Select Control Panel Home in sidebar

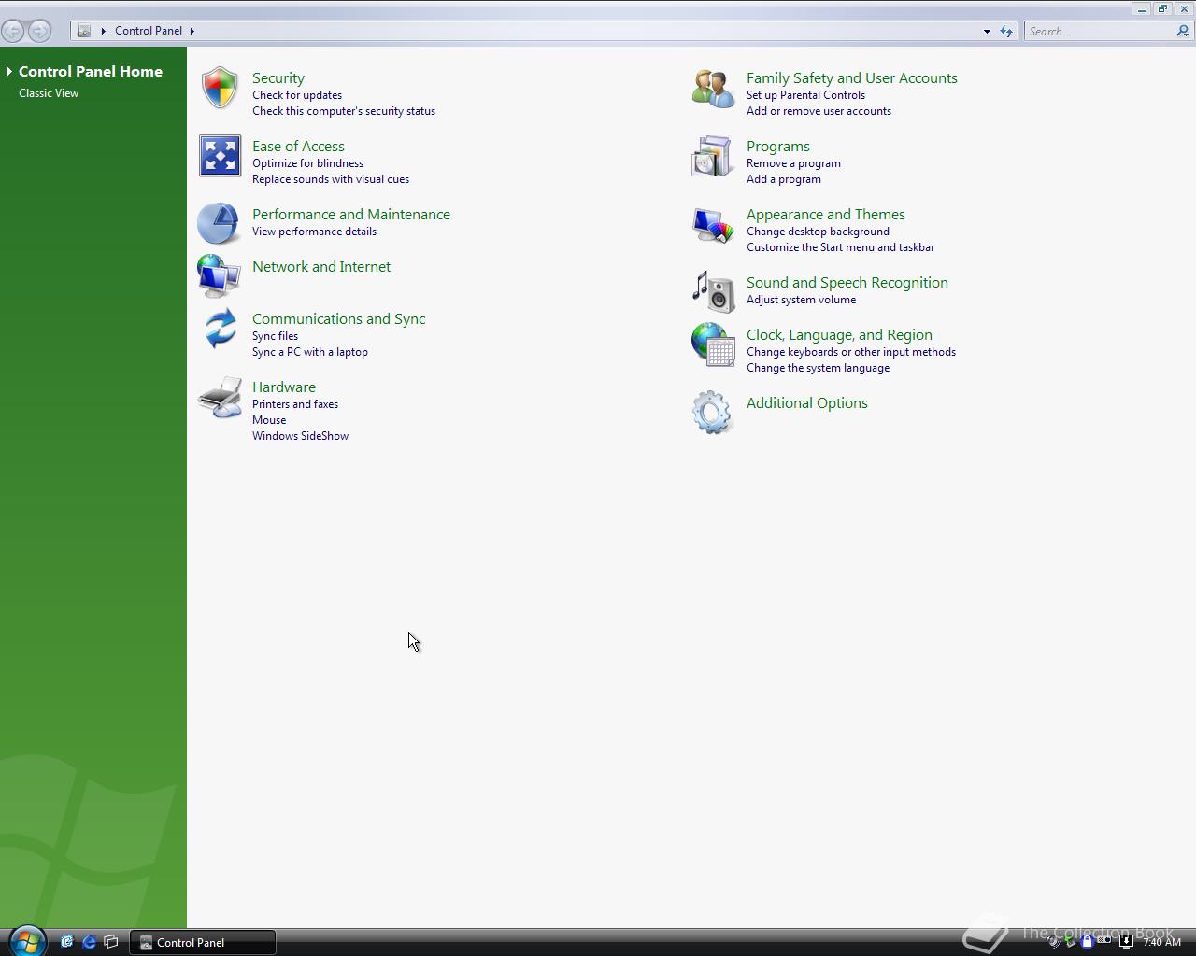click(91, 71)
